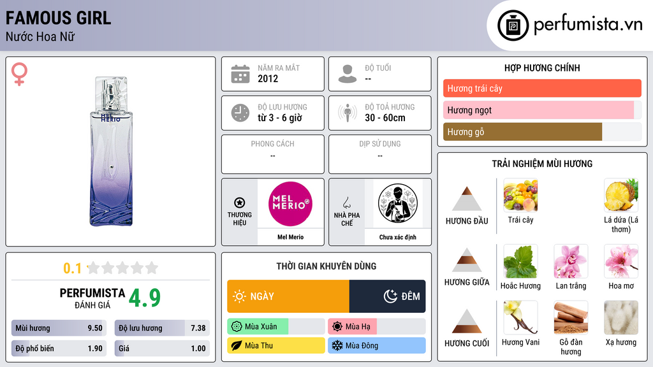The height and width of the screenshot is (367, 653).
Task: Click the Đêm nighttime usage bar
Action: click(387, 296)
